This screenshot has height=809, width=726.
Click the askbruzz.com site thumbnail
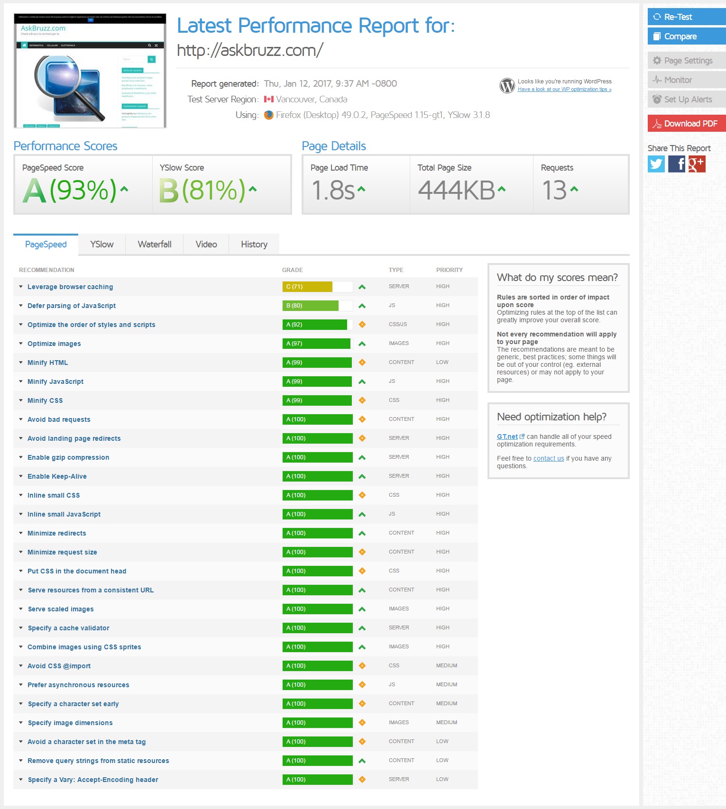[90, 71]
